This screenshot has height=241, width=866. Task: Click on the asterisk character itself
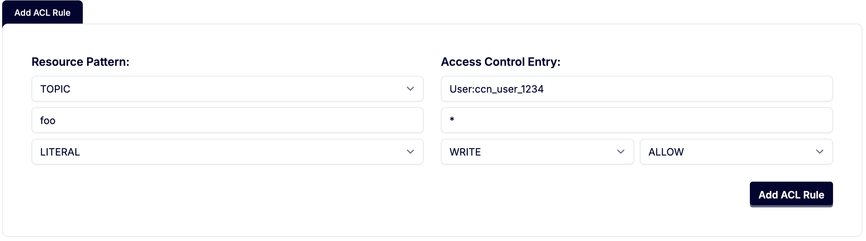tap(452, 119)
